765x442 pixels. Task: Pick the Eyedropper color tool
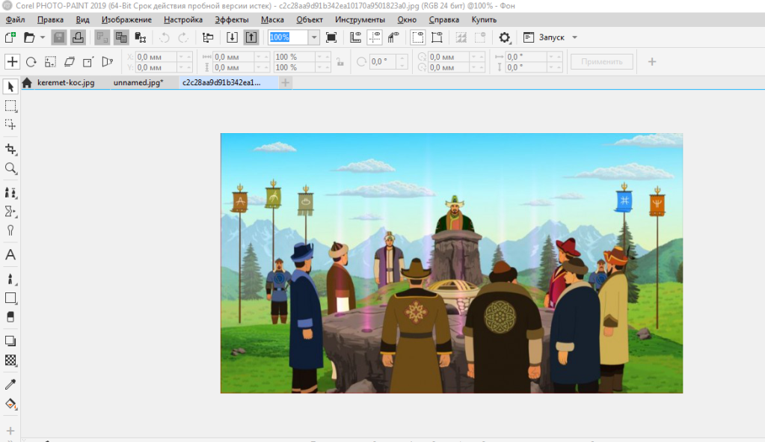pyautogui.click(x=10, y=384)
